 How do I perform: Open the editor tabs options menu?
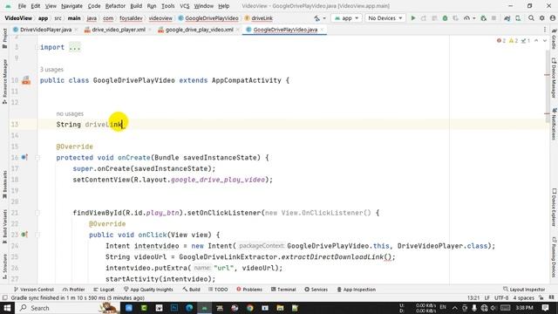(x=544, y=30)
